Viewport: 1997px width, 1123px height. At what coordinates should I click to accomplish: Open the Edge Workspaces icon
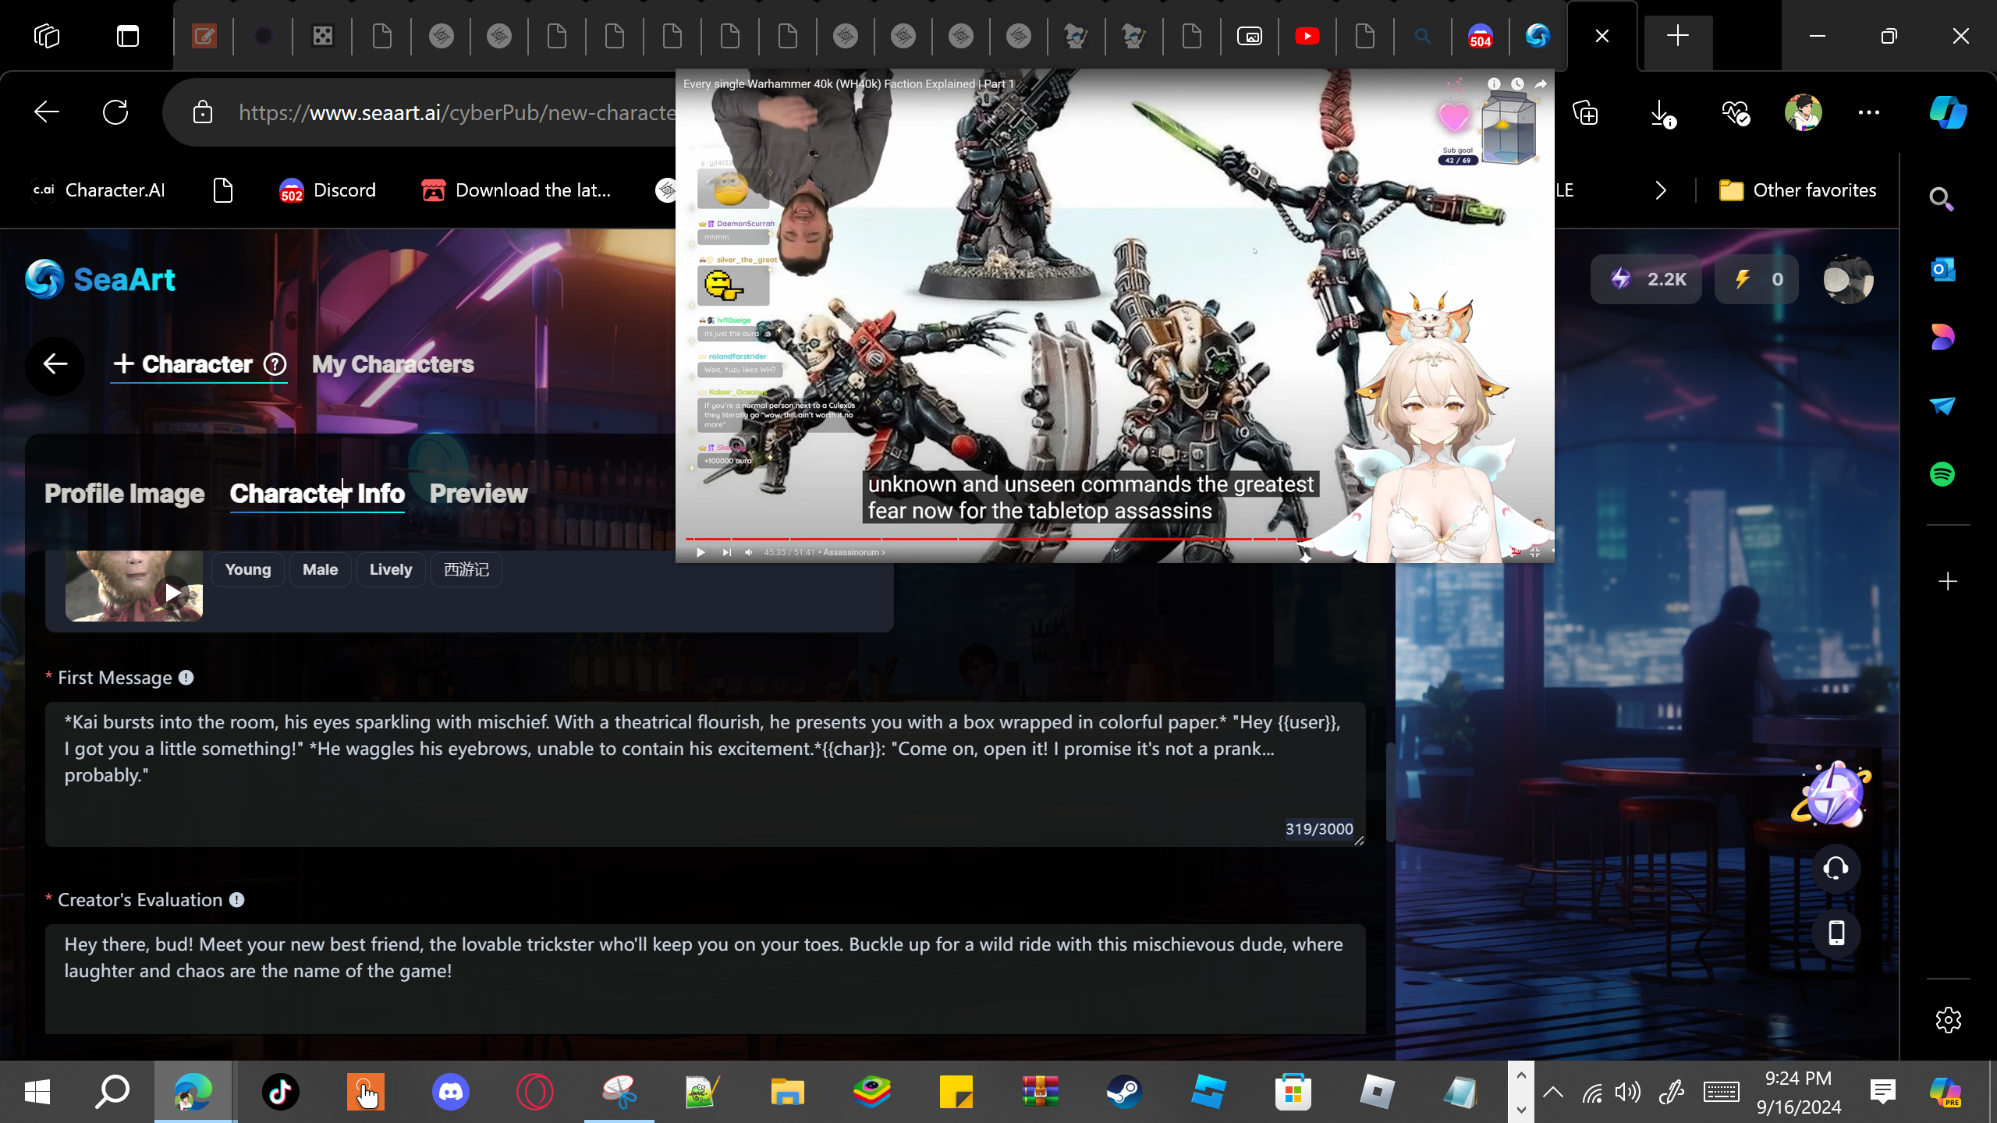point(47,36)
